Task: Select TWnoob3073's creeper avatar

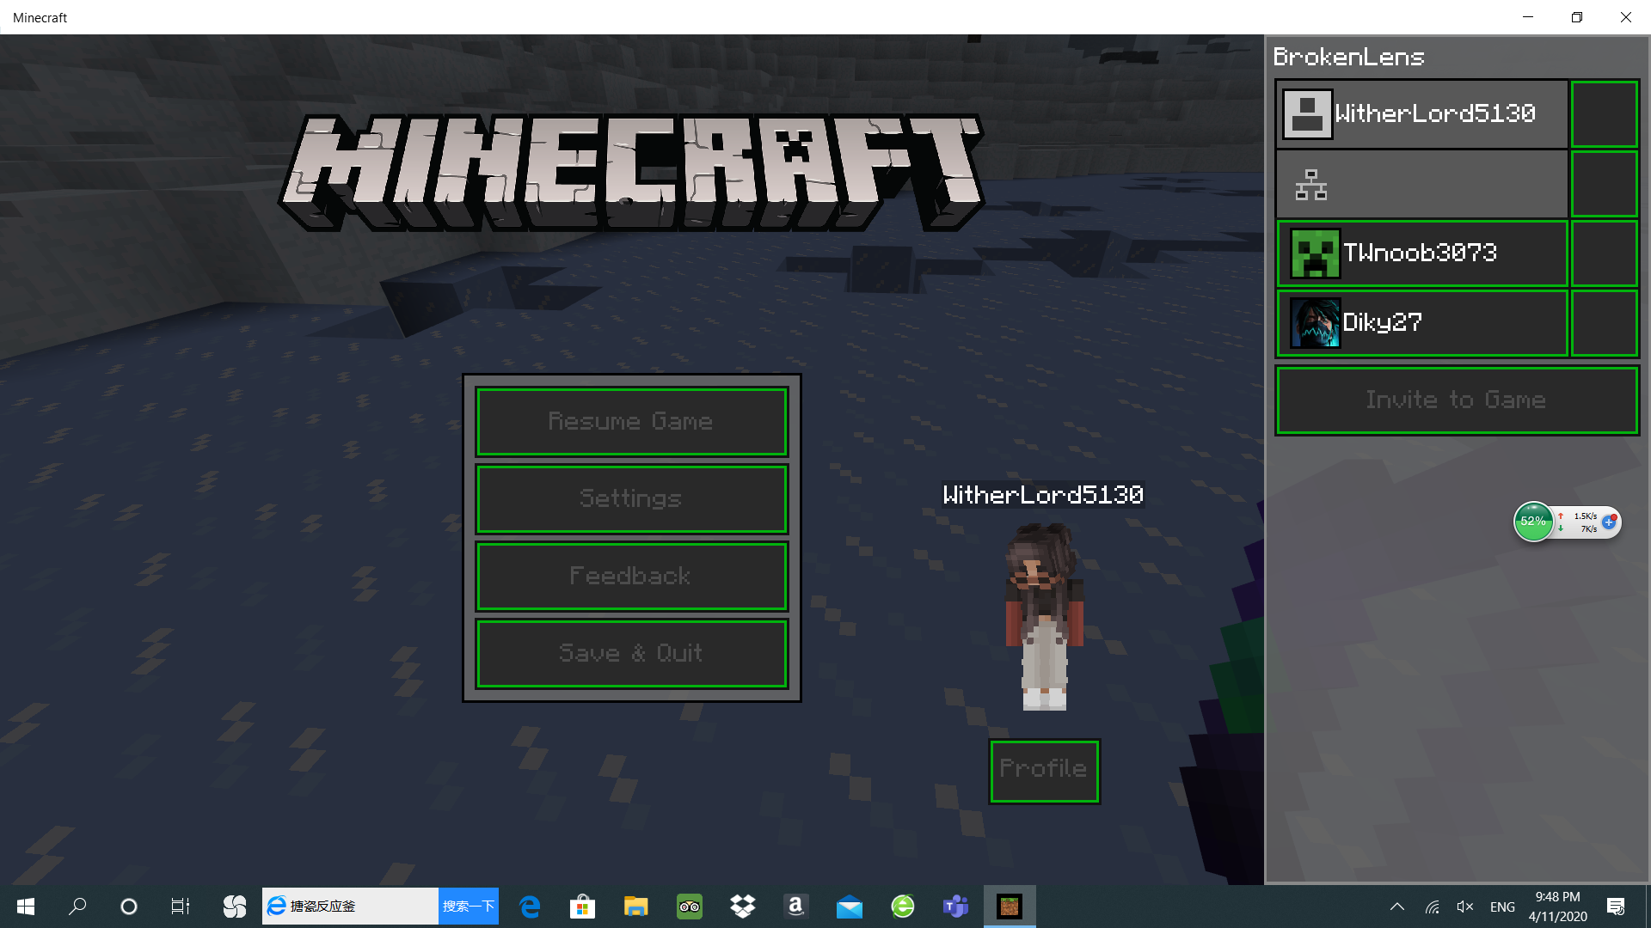Action: 1315,253
